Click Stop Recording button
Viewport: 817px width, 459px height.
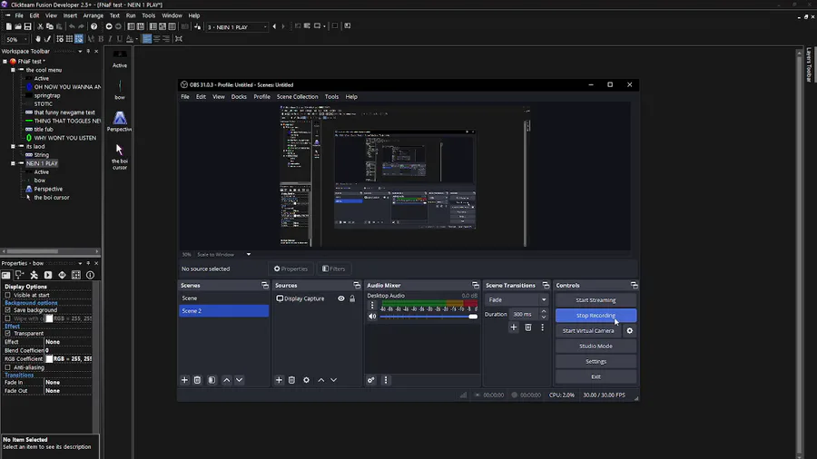coord(596,316)
